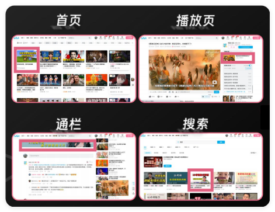Toggle auto-play switch in 播放页 playlist panel
Viewport: 275px width, 212px height.
pos(250,65)
